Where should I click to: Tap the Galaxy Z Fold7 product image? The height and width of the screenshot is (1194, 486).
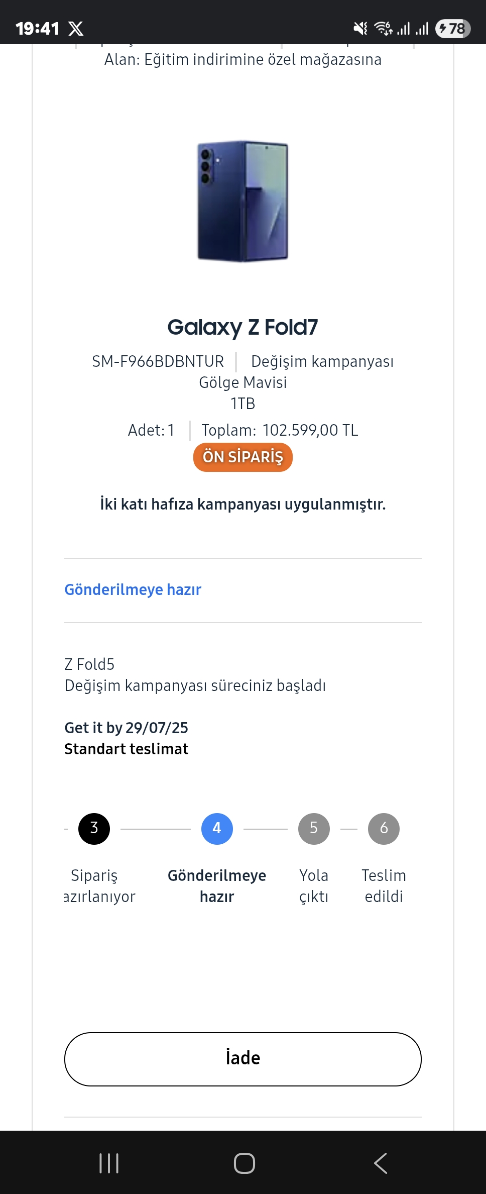[x=243, y=201]
